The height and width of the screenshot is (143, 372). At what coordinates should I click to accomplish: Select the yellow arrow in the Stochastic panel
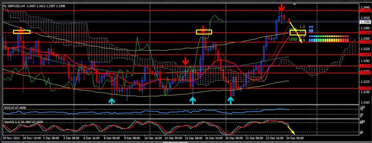pyautogui.click(x=291, y=131)
